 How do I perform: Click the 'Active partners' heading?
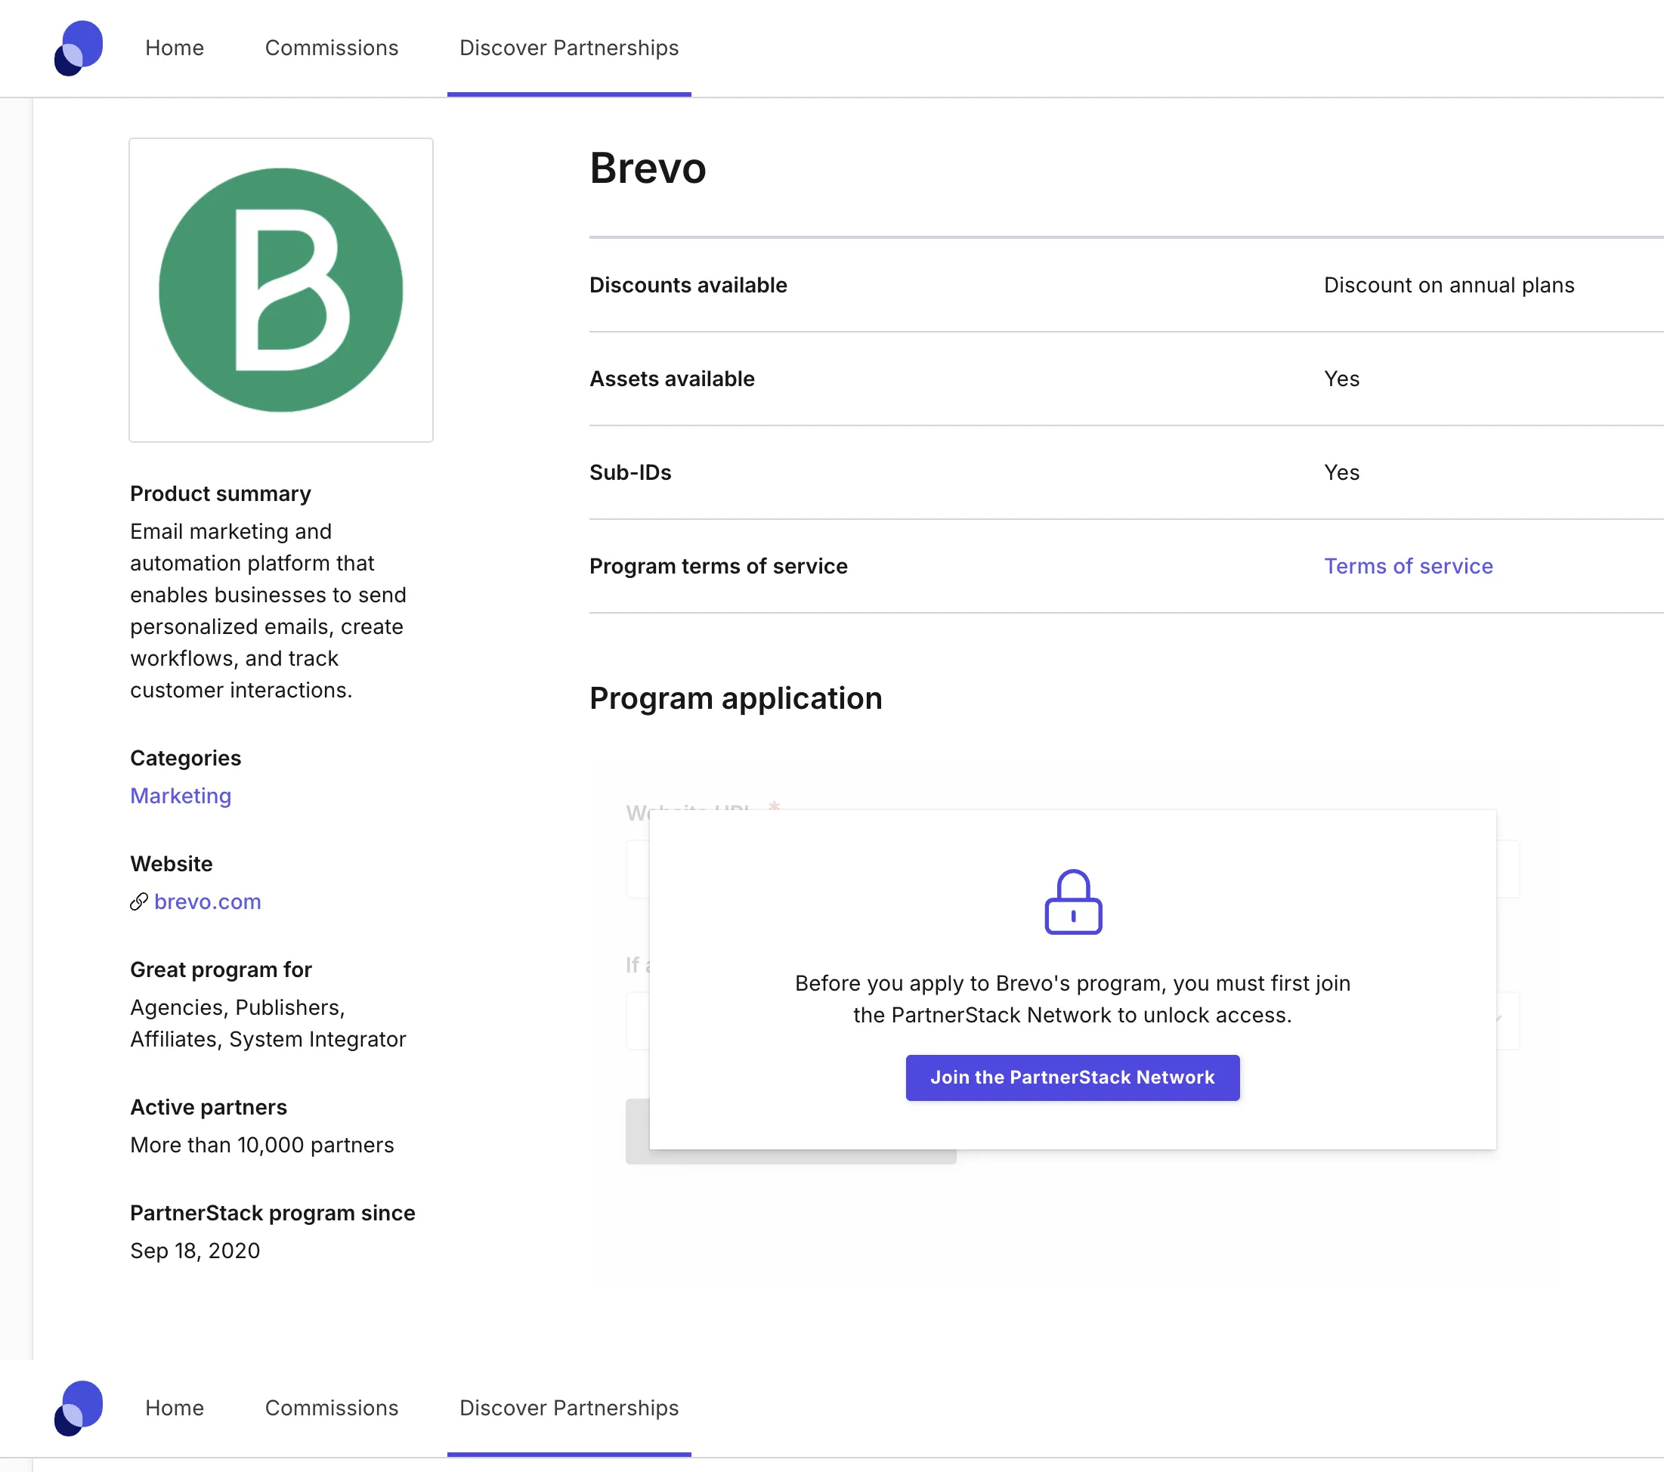click(209, 1107)
